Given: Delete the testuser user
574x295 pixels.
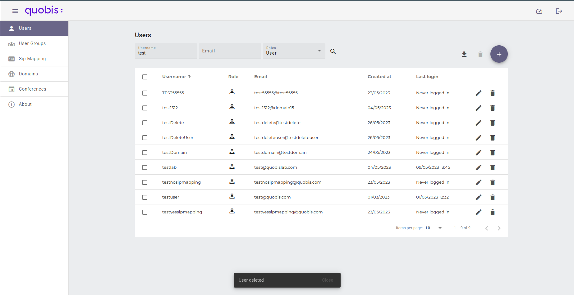Looking at the screenshot, I should (x=493, y=197).
